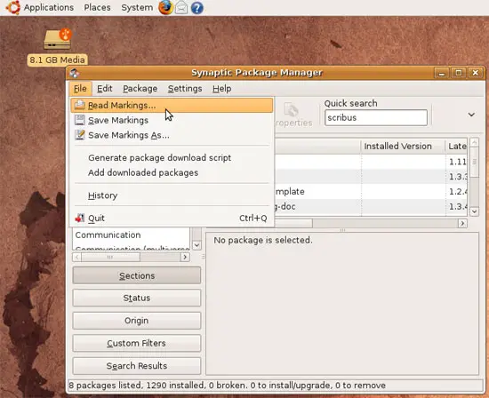
Task: Open the Help menu in Synaptic
Action: point(221,89)
